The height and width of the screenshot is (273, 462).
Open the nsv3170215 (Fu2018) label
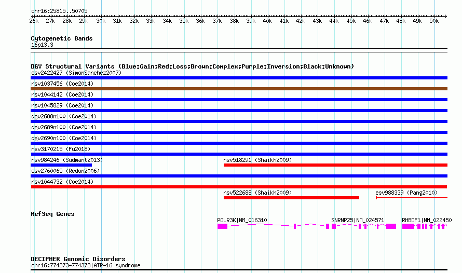pos(61,149)
